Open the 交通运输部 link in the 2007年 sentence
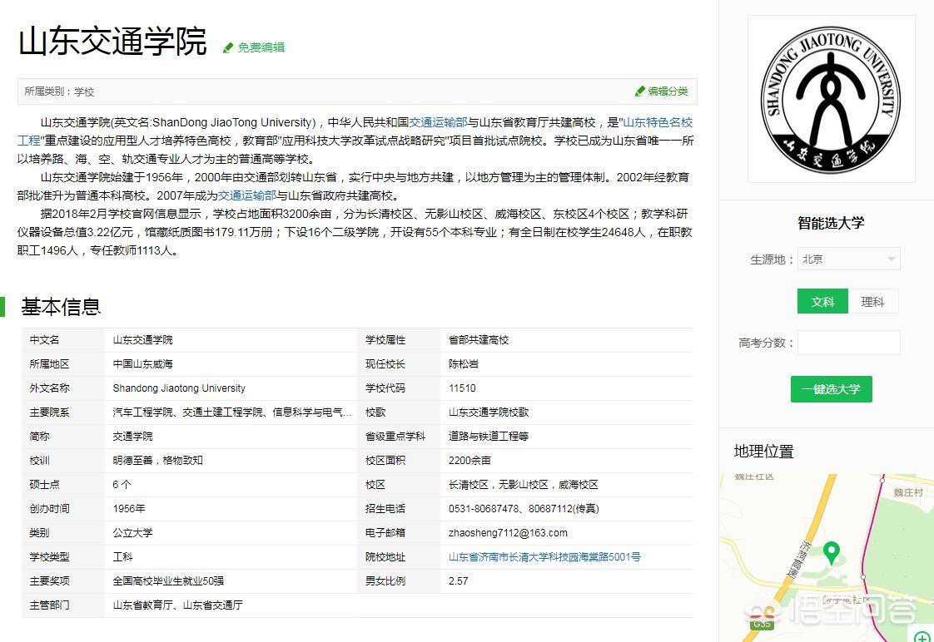Image resolution: width=934 pixels, height=642 pixels. coord(247,195)
